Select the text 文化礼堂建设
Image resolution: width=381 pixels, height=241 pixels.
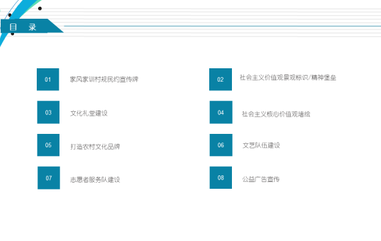89,113
